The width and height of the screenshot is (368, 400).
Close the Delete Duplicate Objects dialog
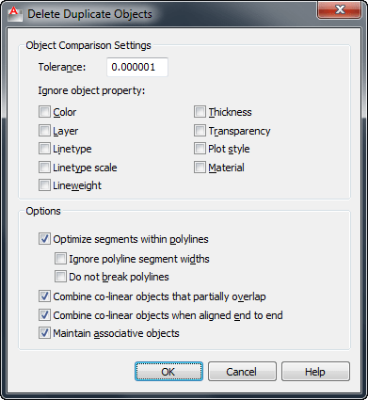[x=340, y=9]
